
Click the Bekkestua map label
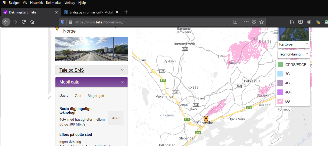pos(252,81)
